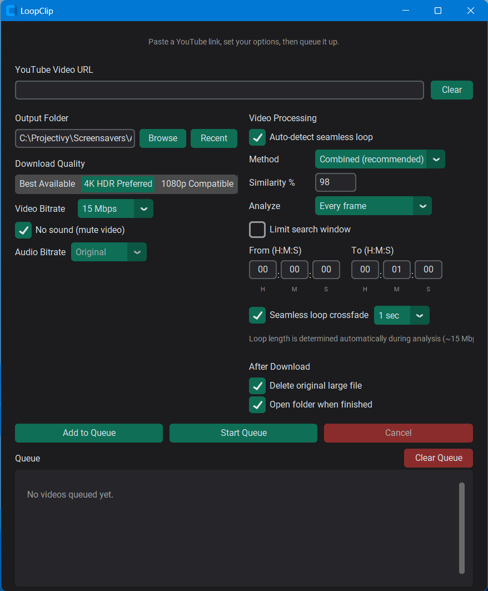Close the LoopClip window
488x591 pixels.
pyautogui.click(x=471, y=11)
